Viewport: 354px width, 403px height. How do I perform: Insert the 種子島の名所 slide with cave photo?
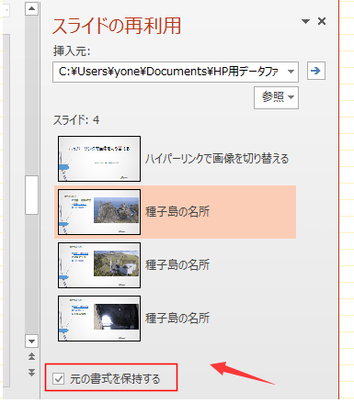99,319
